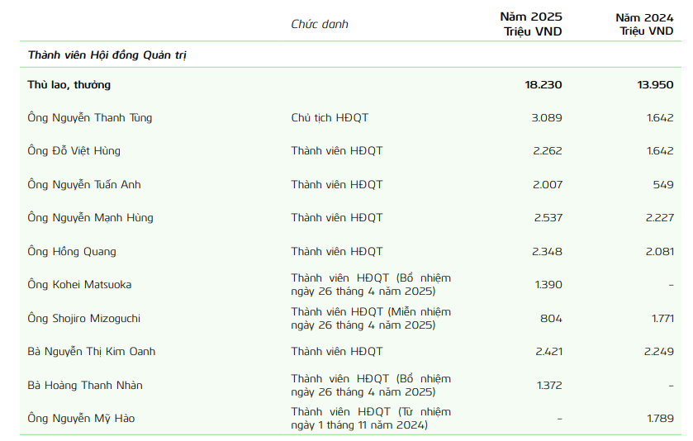Screen dimensions: 693x441
Task: Click the name Ông Hồng Quang
Action: (x=71, y=251)
